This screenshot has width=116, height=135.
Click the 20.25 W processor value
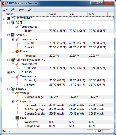54,56
